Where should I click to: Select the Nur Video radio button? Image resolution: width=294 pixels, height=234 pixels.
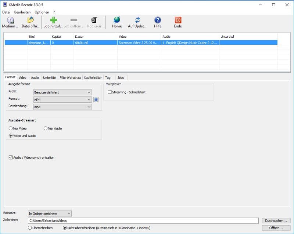point(11,128)
